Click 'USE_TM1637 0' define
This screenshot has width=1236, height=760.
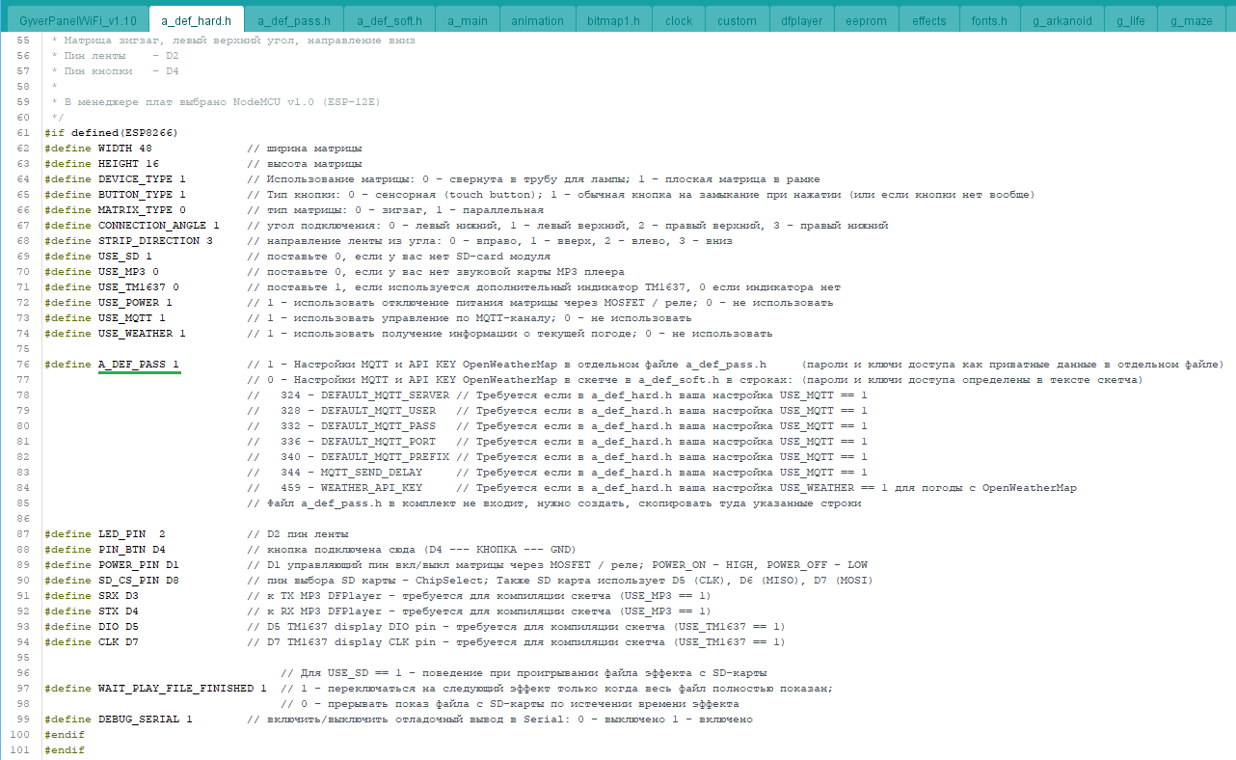139,287
